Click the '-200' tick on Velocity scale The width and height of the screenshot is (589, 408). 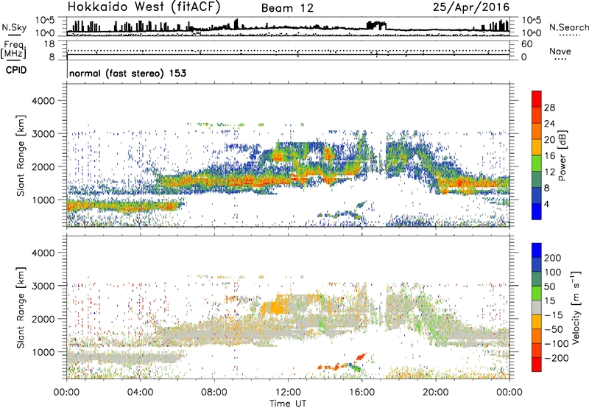click(557, 358)
